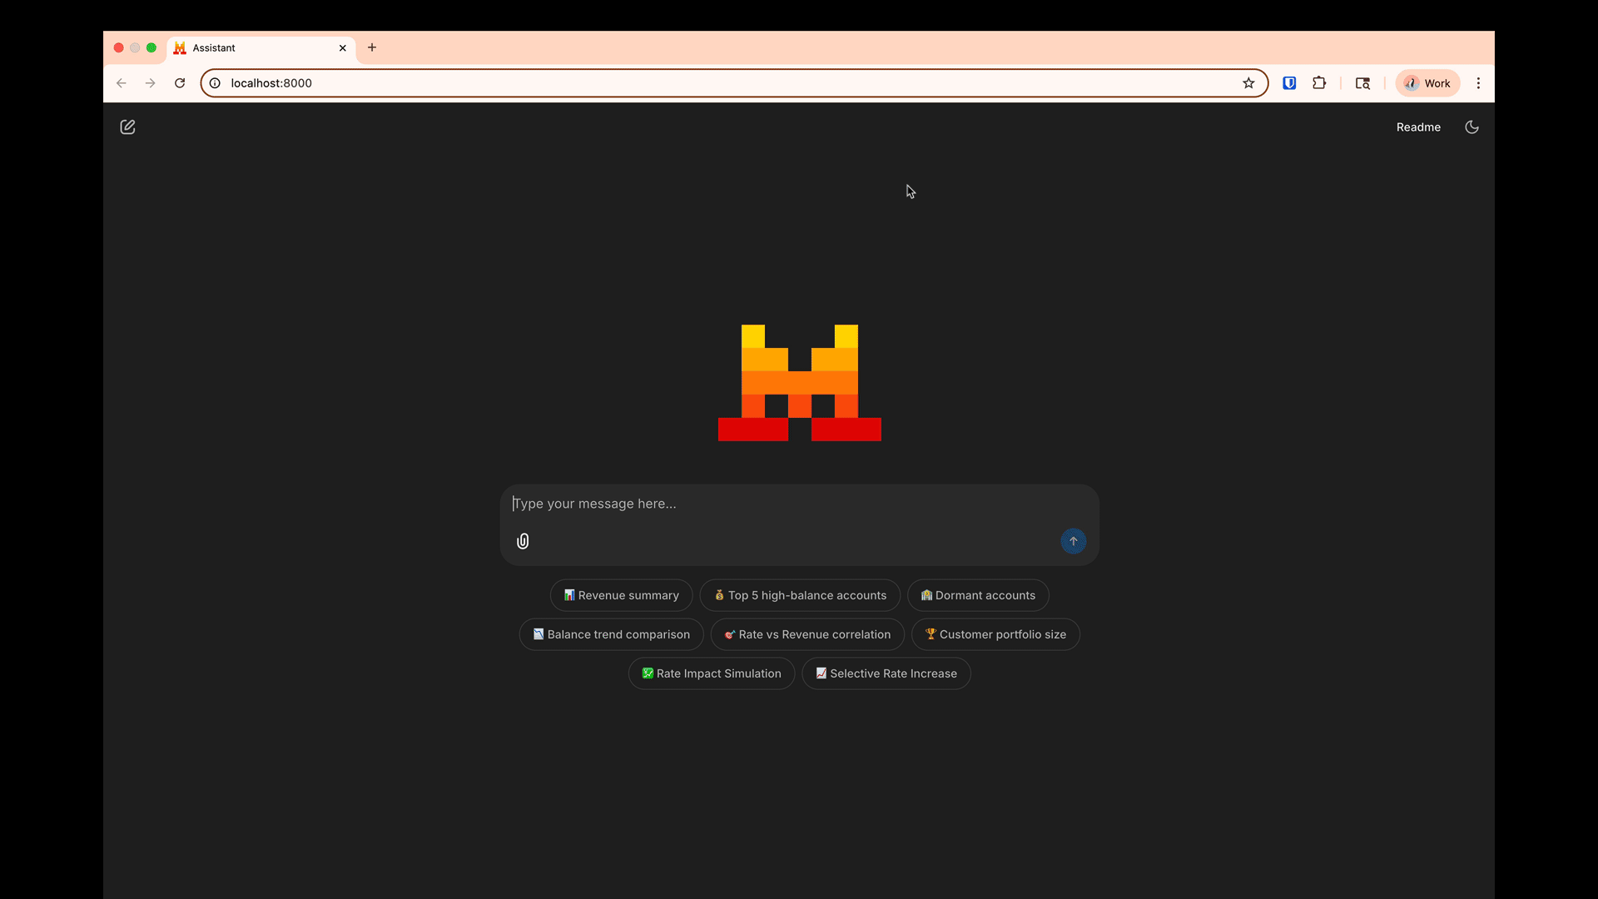Bookmark page with the star icon
This screenshot has height=899, width=1598.
(1248, 83)
